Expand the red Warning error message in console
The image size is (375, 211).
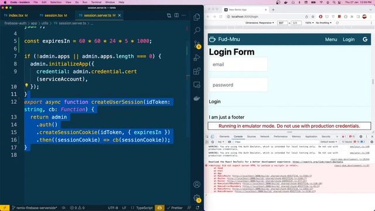point(209,165)
